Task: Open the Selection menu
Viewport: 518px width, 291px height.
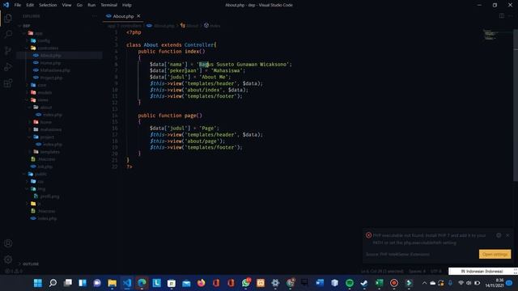Action: pos(48,5)
